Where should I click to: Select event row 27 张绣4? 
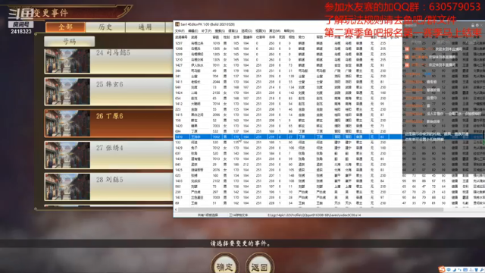[108, 155]
